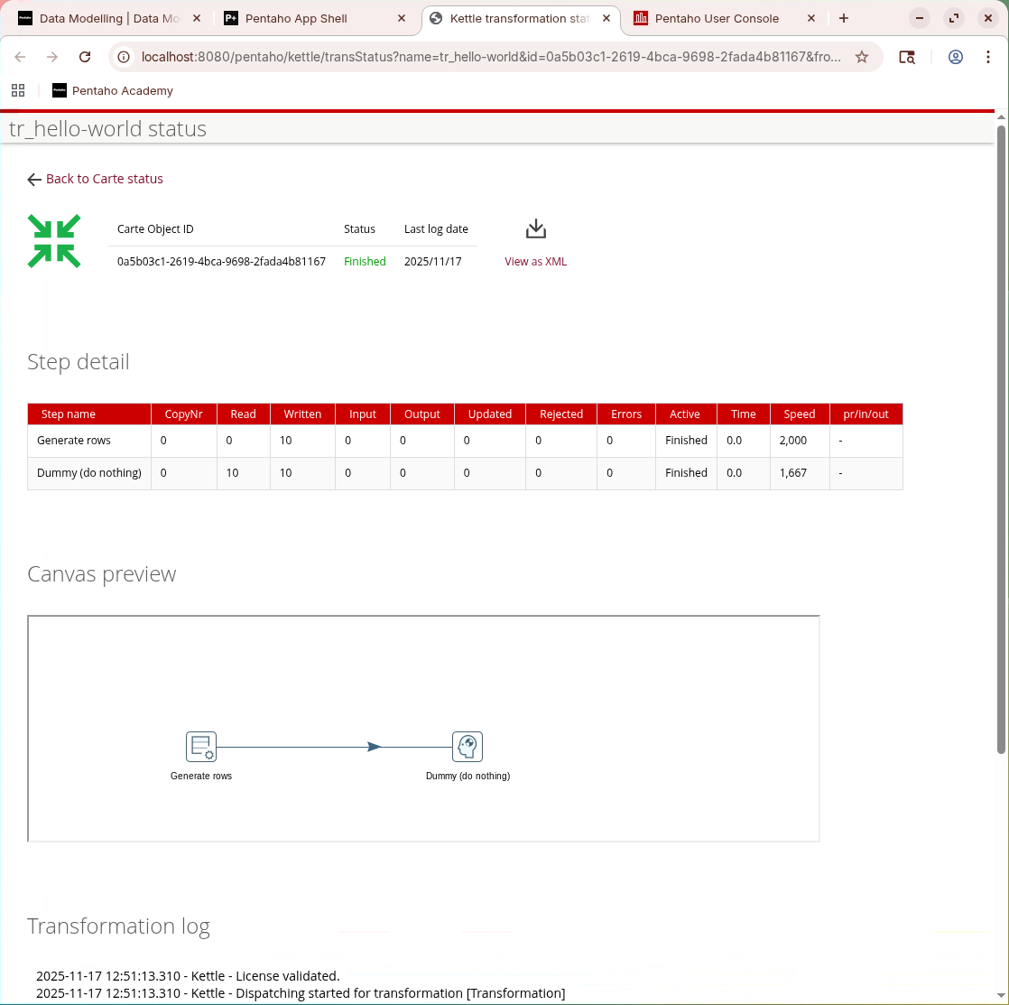
Task: Bookmark this page with the star icon
Action: [862, 57]
